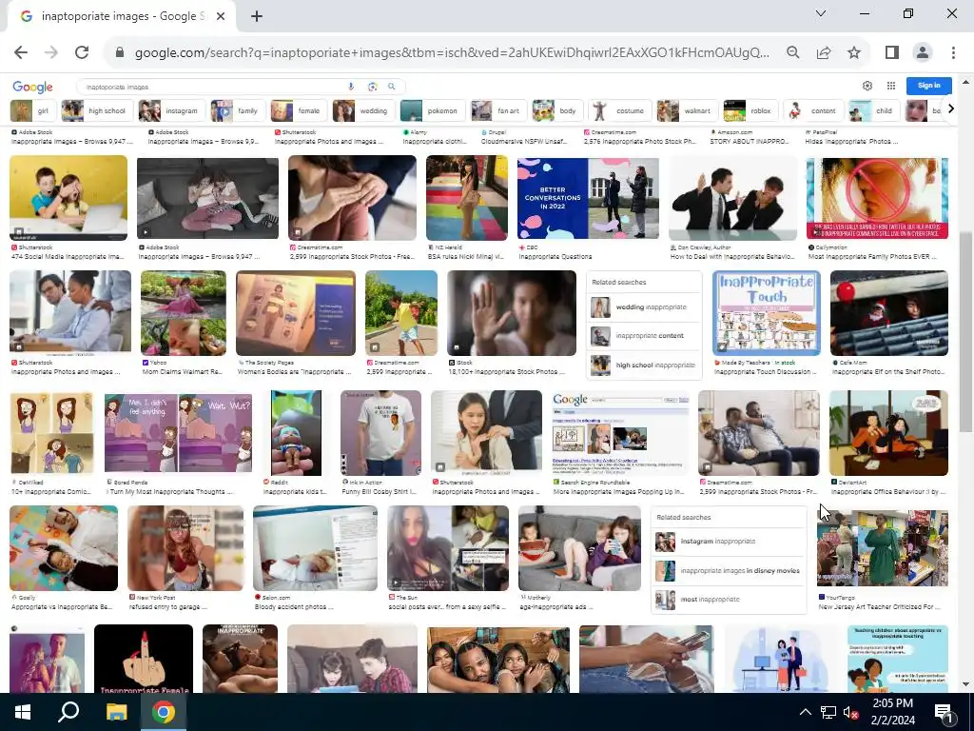Screen dimensions: 974x731
Task: Open Google search screenshot thumbnail
Action: point(620,433)
